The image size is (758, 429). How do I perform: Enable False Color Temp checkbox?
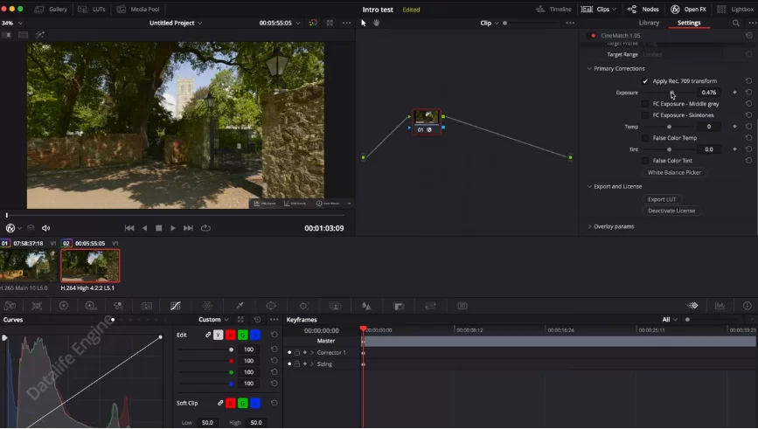point(645,138)
